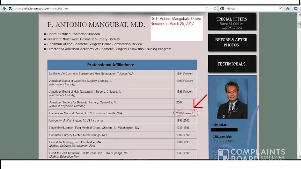
Task: Click the scrollbar up arrow
Action: pyautogui.click(x=299, y=15)
